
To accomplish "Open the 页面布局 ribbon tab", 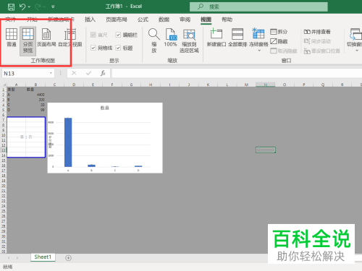I will pyautogui.click(x=117, y=20).
